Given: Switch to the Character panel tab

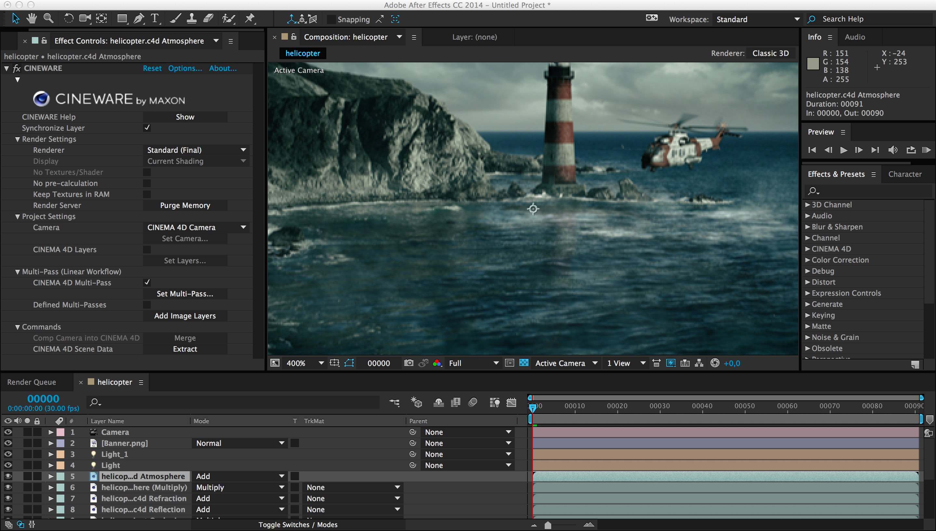Looking at the screenshot, I should (905, 174).
